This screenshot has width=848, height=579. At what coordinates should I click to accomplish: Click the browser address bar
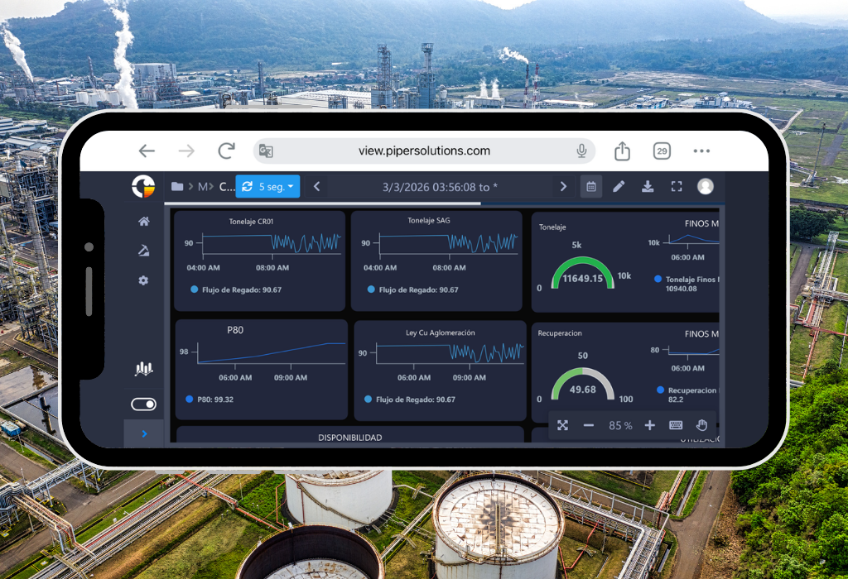click(x=424, y=151)
